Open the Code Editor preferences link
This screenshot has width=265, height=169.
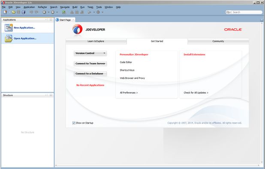(x=126, y=62)
